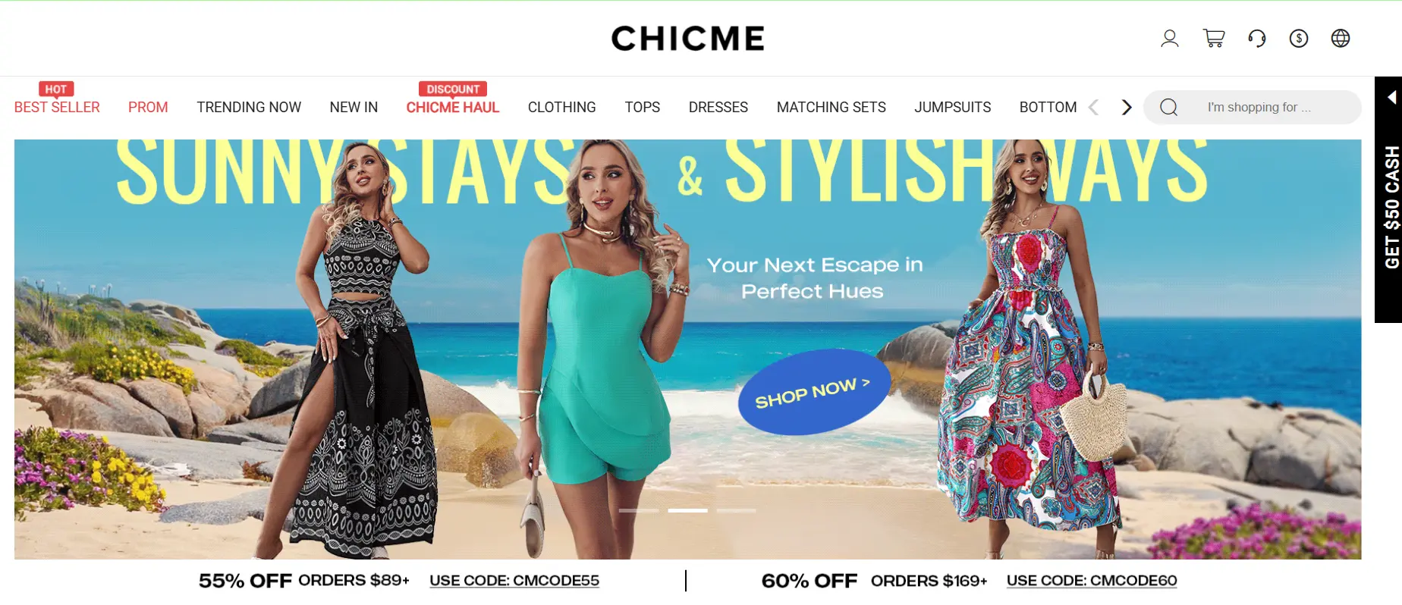1402x605 pixels.
Task: Click the USE CODE: CMCODE55 link
Action: point(514,581)
